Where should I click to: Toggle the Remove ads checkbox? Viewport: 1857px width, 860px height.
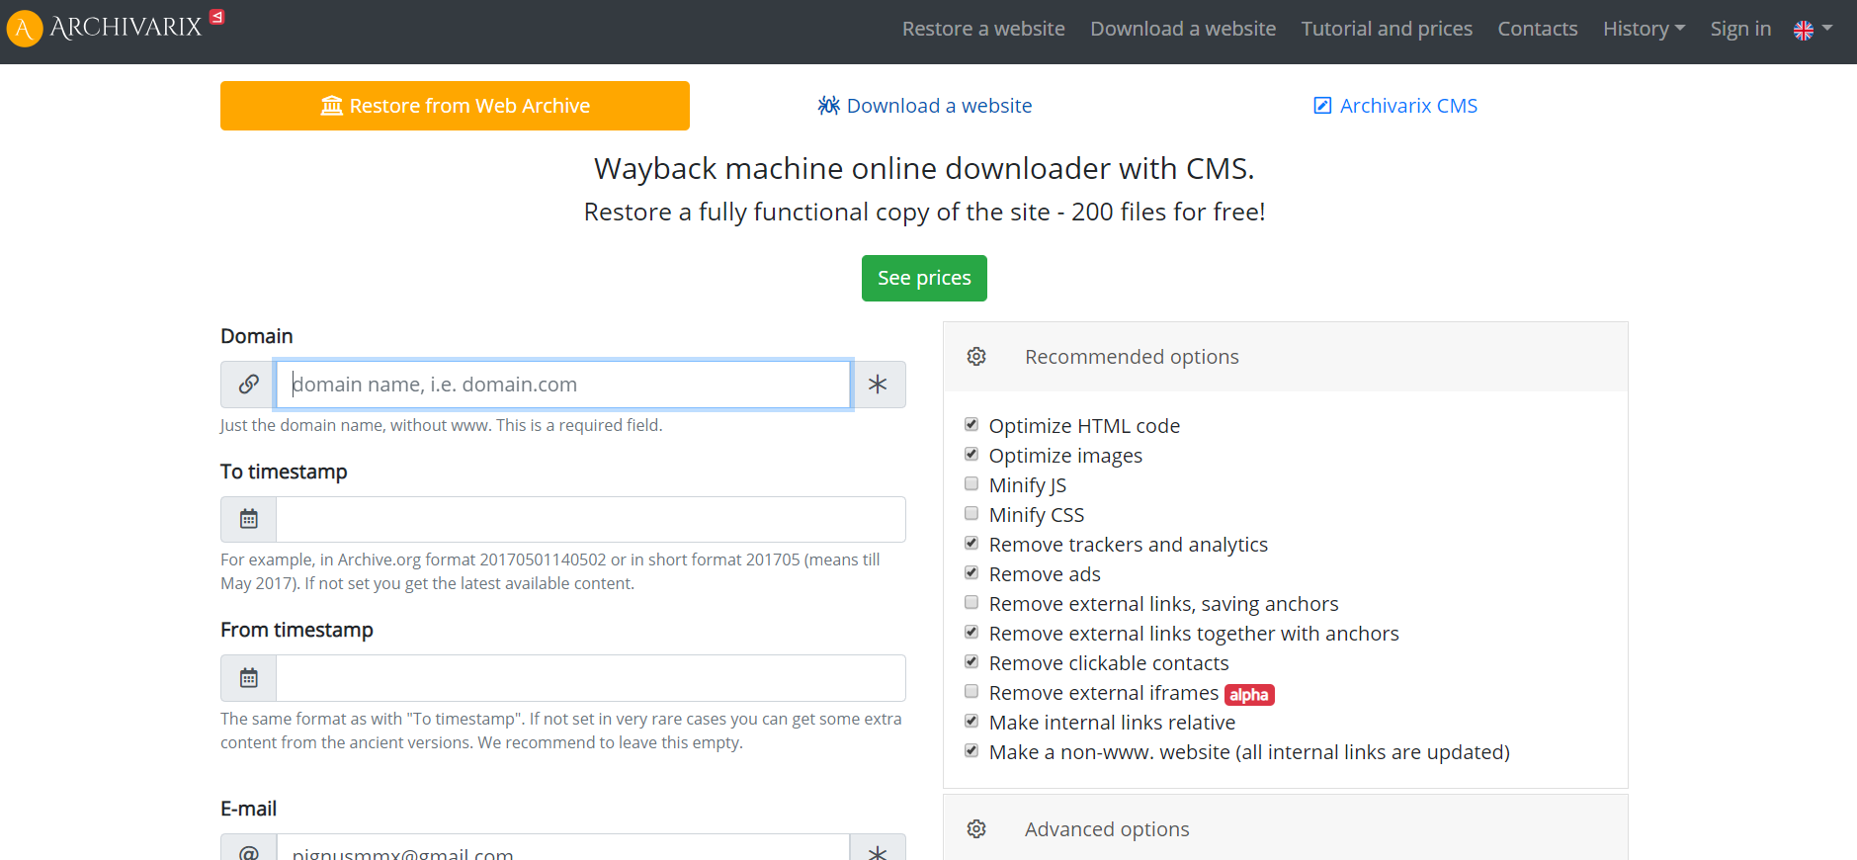click(x=971, y=573)
